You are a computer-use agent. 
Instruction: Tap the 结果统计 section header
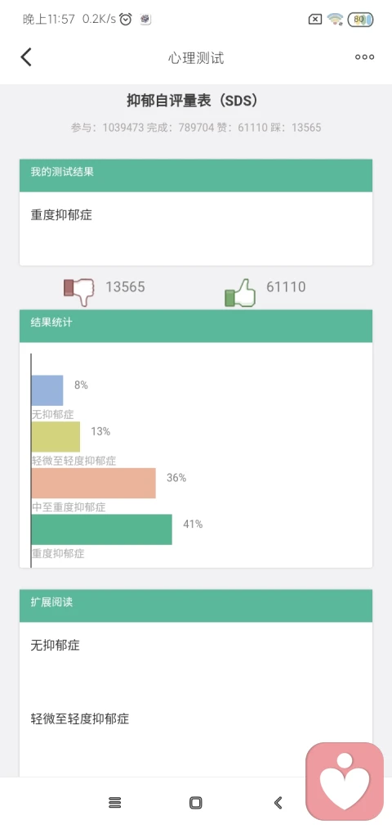click(x=196, y=327)
